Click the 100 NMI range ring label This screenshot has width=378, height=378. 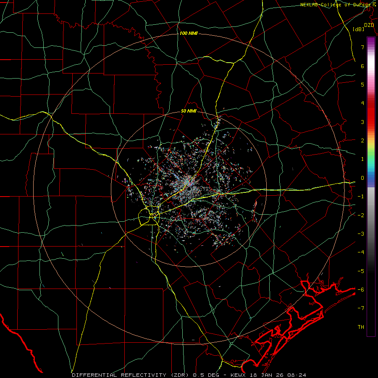coord(189,33)
